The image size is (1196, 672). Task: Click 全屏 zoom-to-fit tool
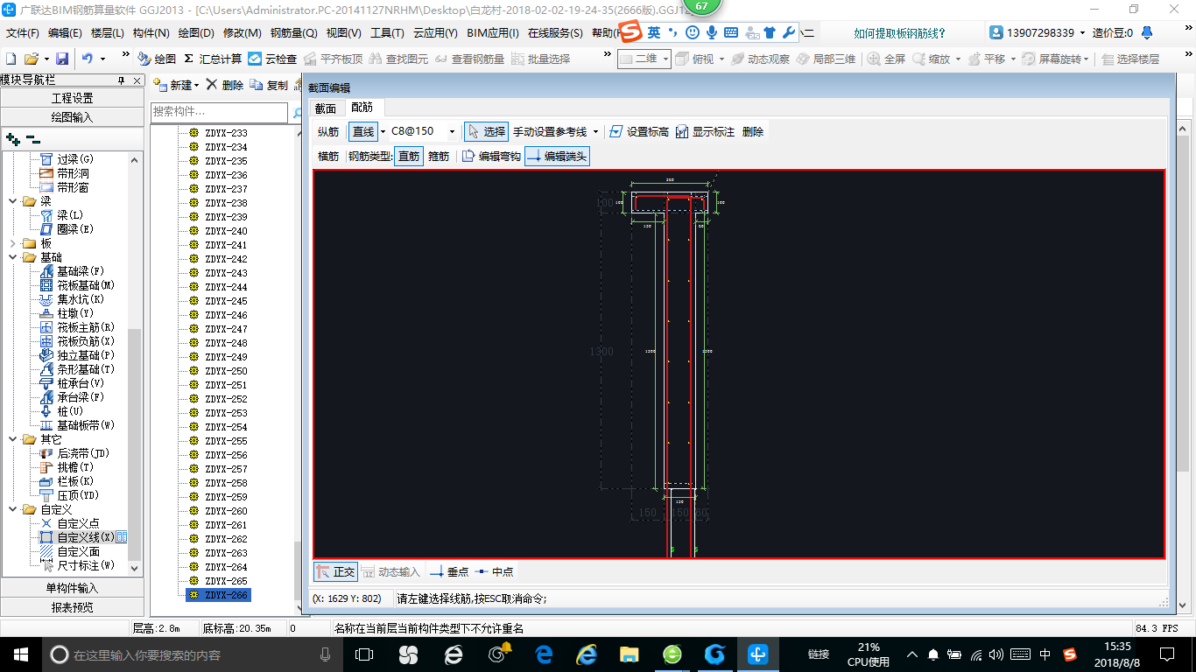(x=886, y=59)
